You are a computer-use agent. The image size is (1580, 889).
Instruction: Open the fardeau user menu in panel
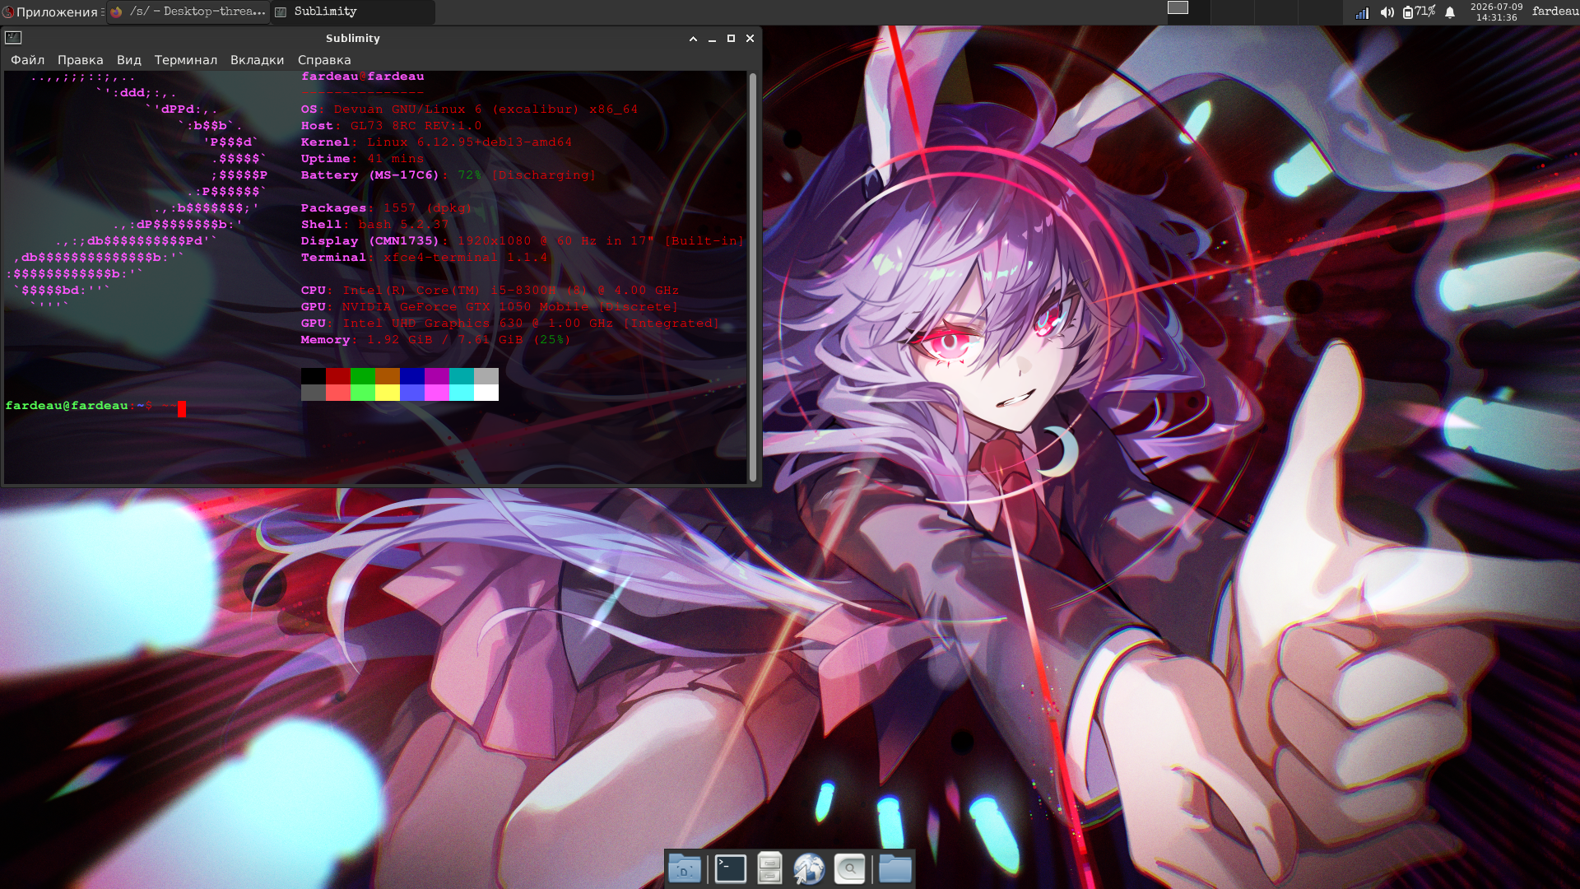[x=1554, y=12]
